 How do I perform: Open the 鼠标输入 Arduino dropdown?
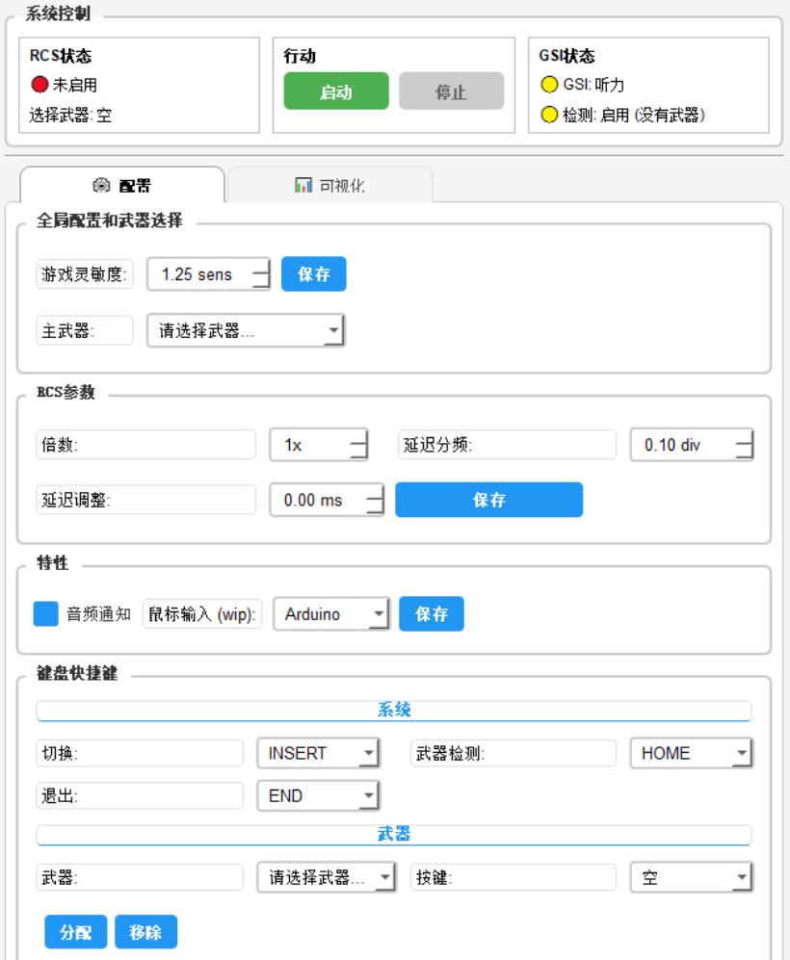(331, 614)
